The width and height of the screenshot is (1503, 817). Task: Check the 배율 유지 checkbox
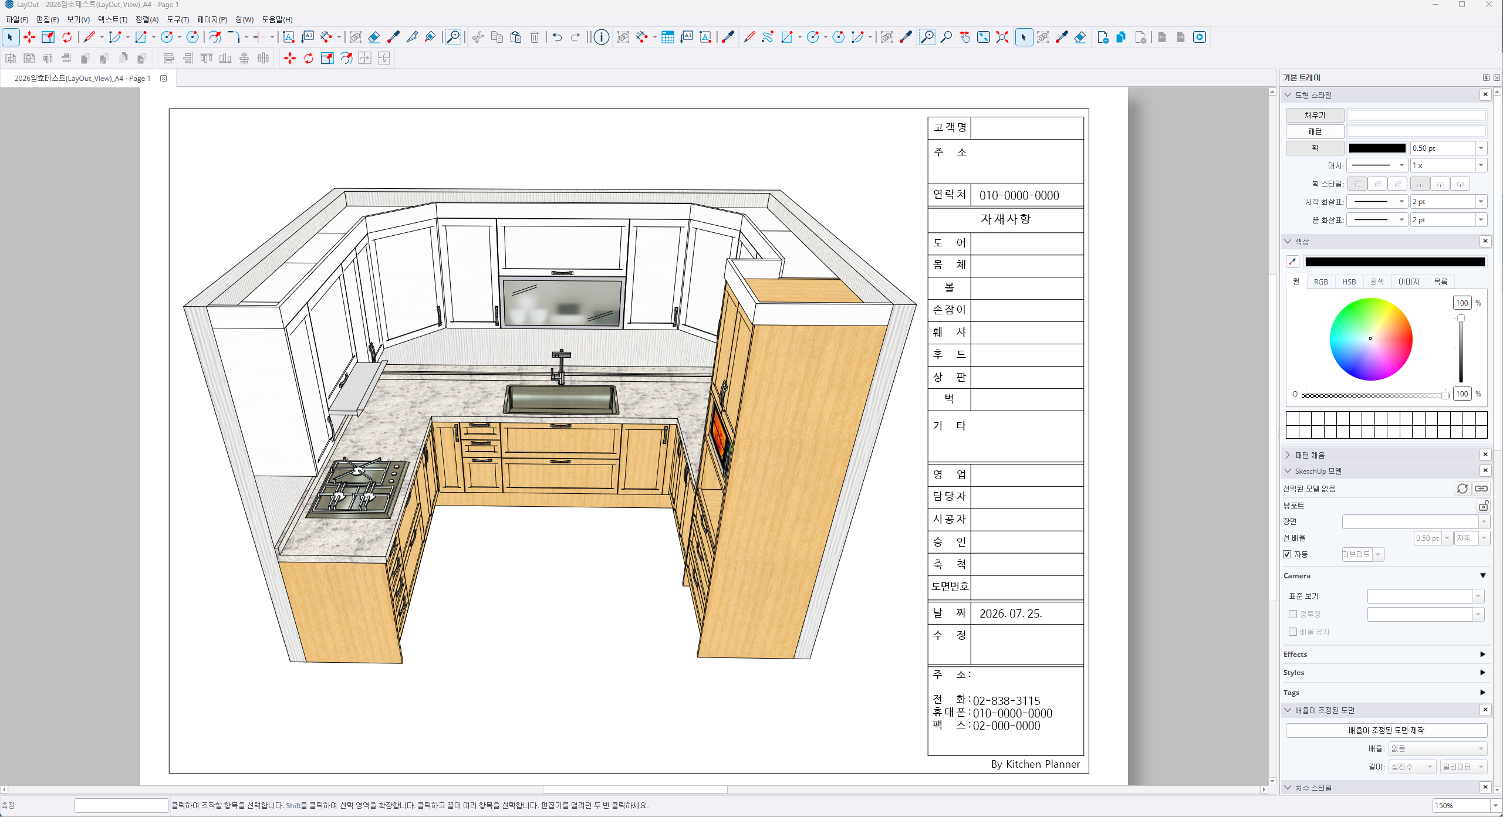(x=1292, y=632)
